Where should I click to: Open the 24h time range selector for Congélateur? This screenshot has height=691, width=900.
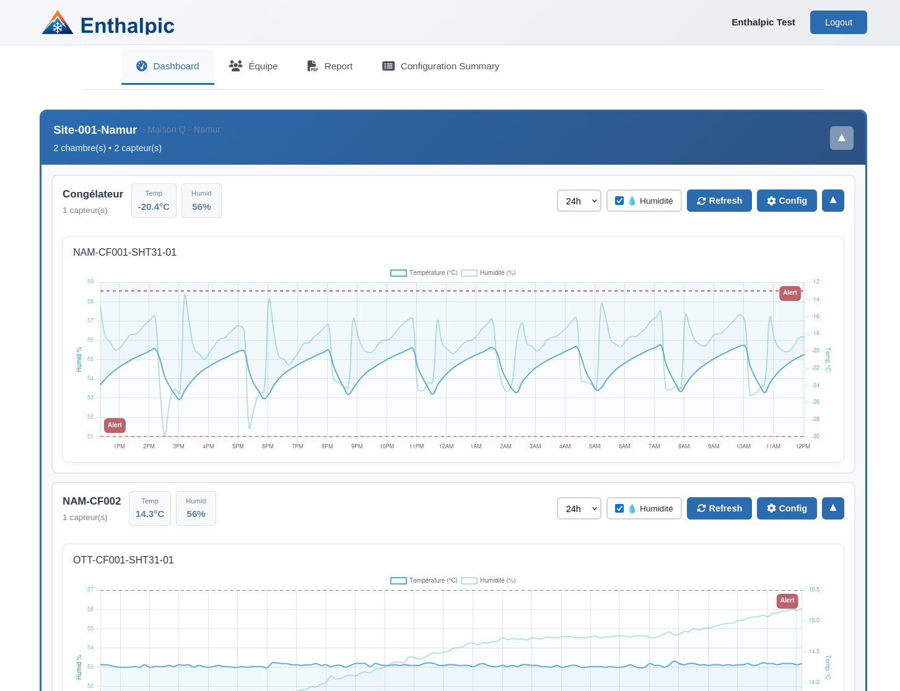(579, 201)
